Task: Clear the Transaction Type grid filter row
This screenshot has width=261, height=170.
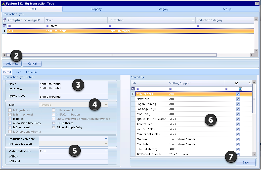Action: (x=5, y=26)
